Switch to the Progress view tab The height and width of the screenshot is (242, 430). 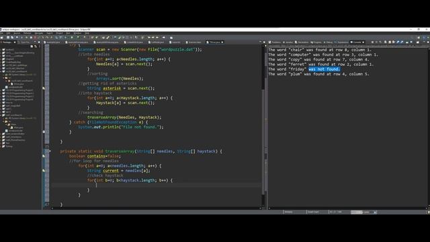point(316,42)
